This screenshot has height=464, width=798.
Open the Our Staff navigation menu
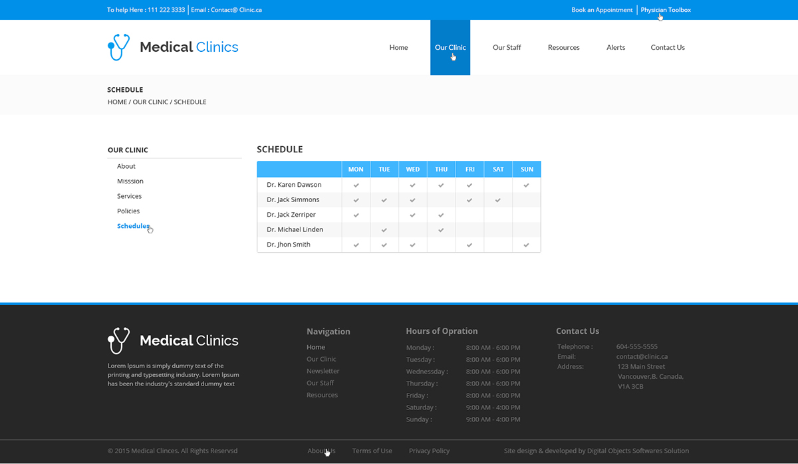click(507, 47)
